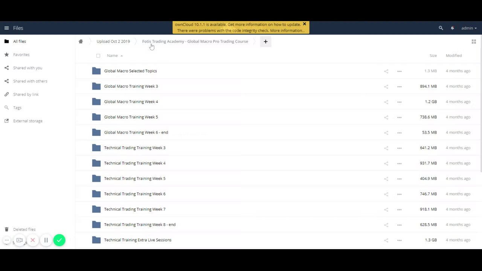Share Technical Trading Training Week 5

click(386, 179)
